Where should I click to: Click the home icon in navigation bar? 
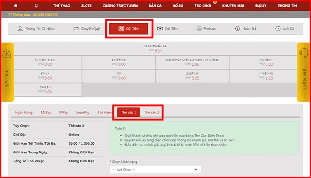pyautogui.click(x=16, y=6)
